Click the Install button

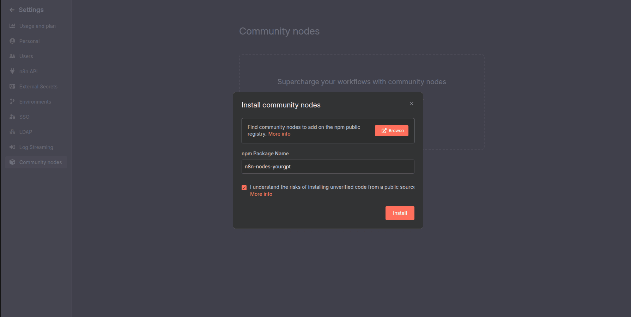point(400,213)
